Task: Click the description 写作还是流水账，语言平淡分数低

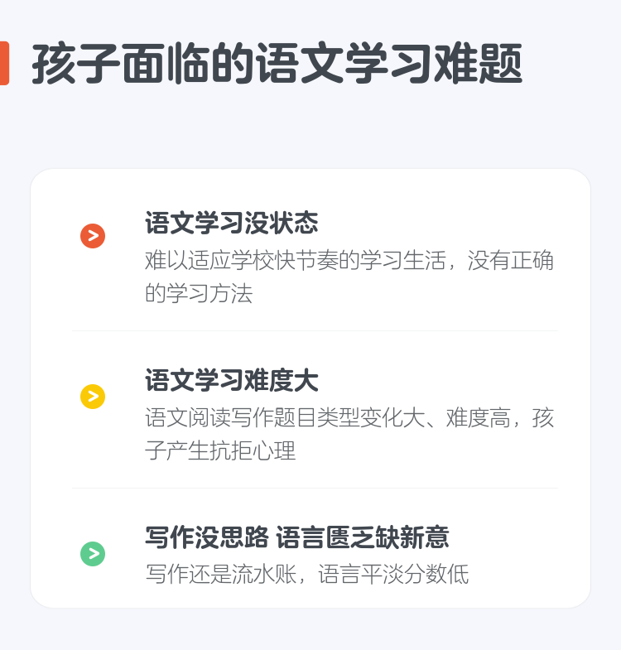Action: (x=306, y=574)
